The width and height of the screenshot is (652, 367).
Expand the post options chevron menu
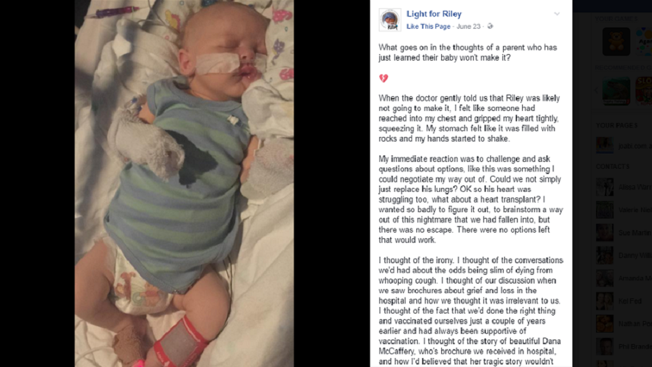click(556, 14)
